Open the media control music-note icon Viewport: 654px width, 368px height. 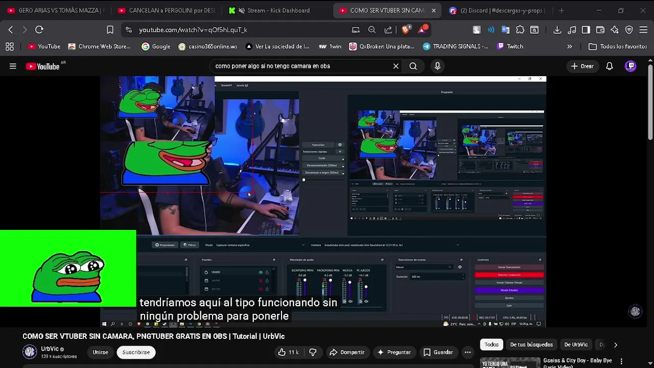click(x=572, y=30)
